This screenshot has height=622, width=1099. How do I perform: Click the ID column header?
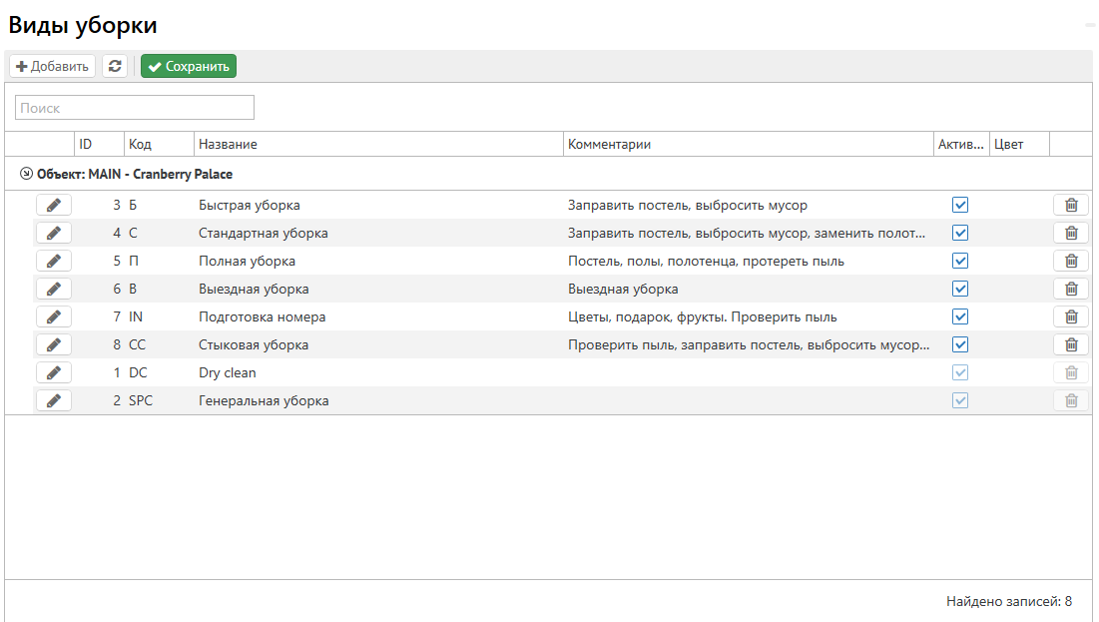click(86, 145)
